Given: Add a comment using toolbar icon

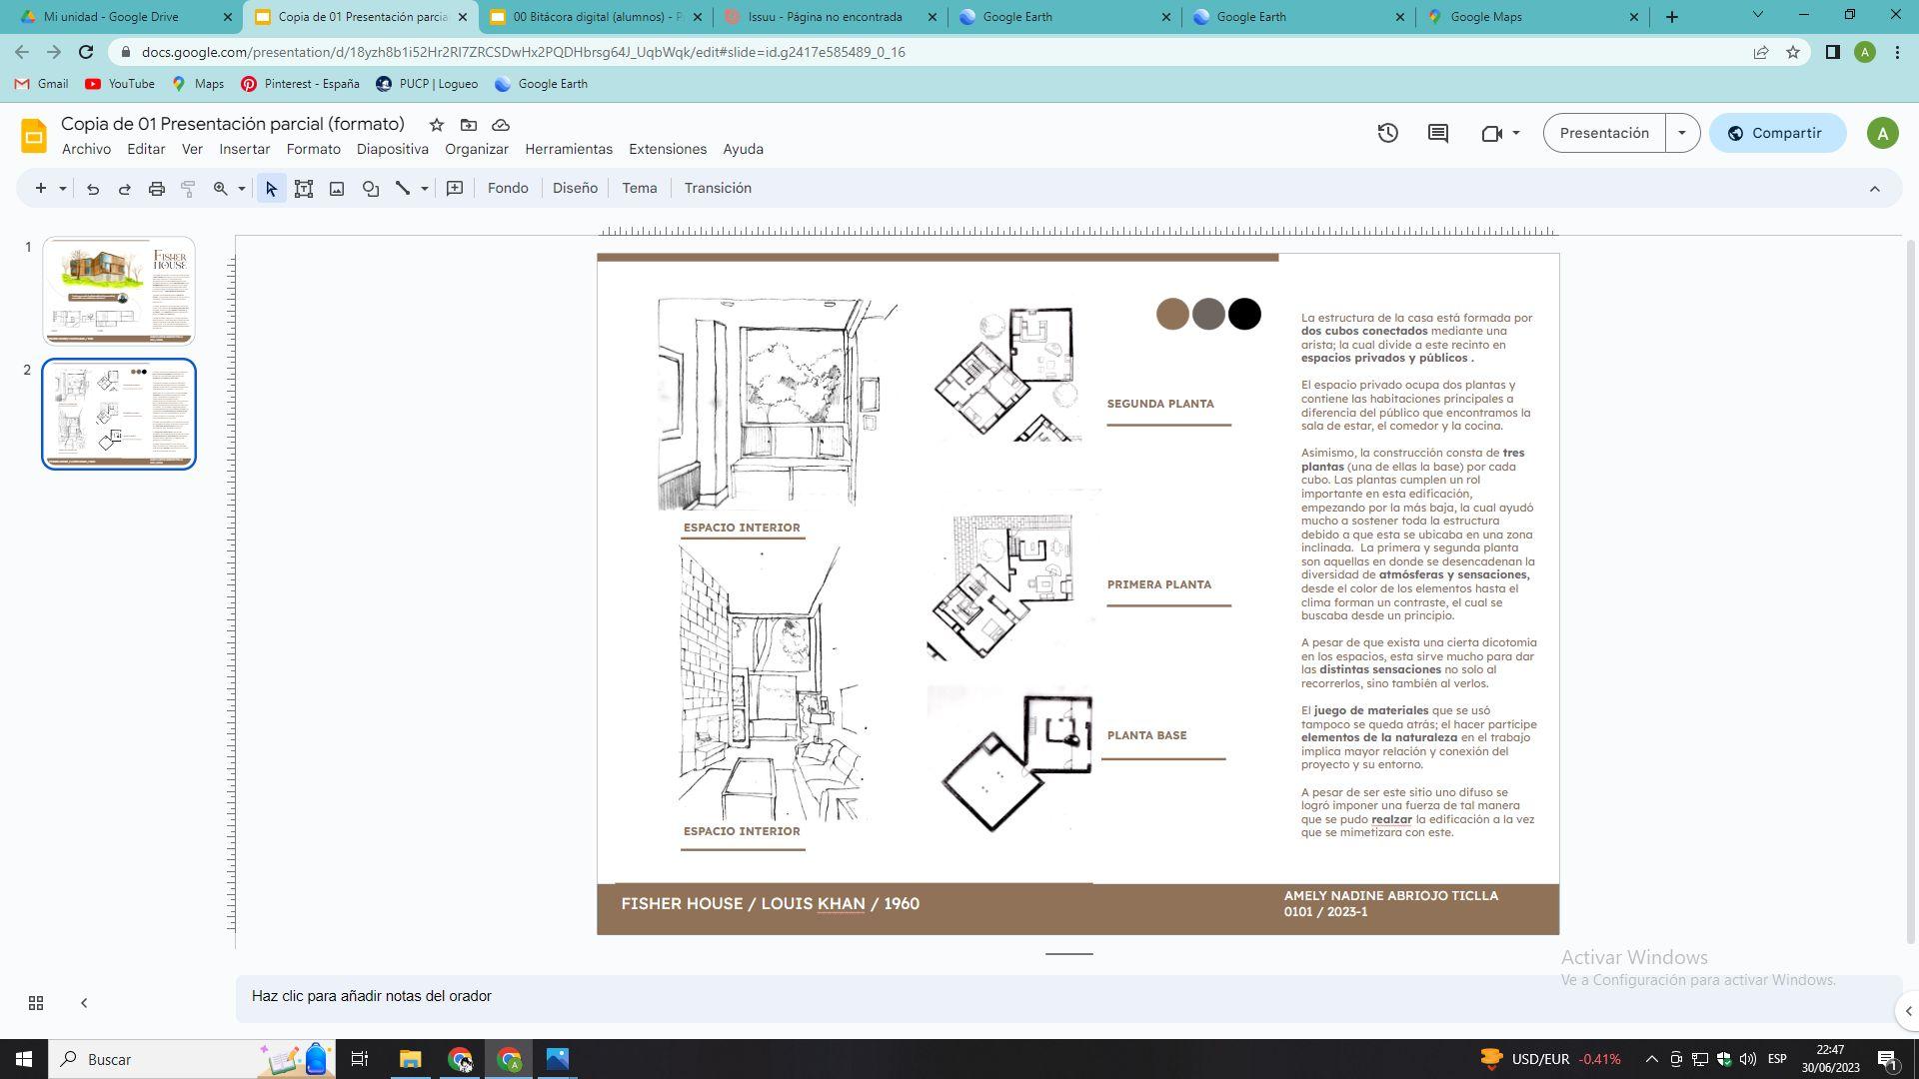Looking at the screenshot, I should click(455, 189).
